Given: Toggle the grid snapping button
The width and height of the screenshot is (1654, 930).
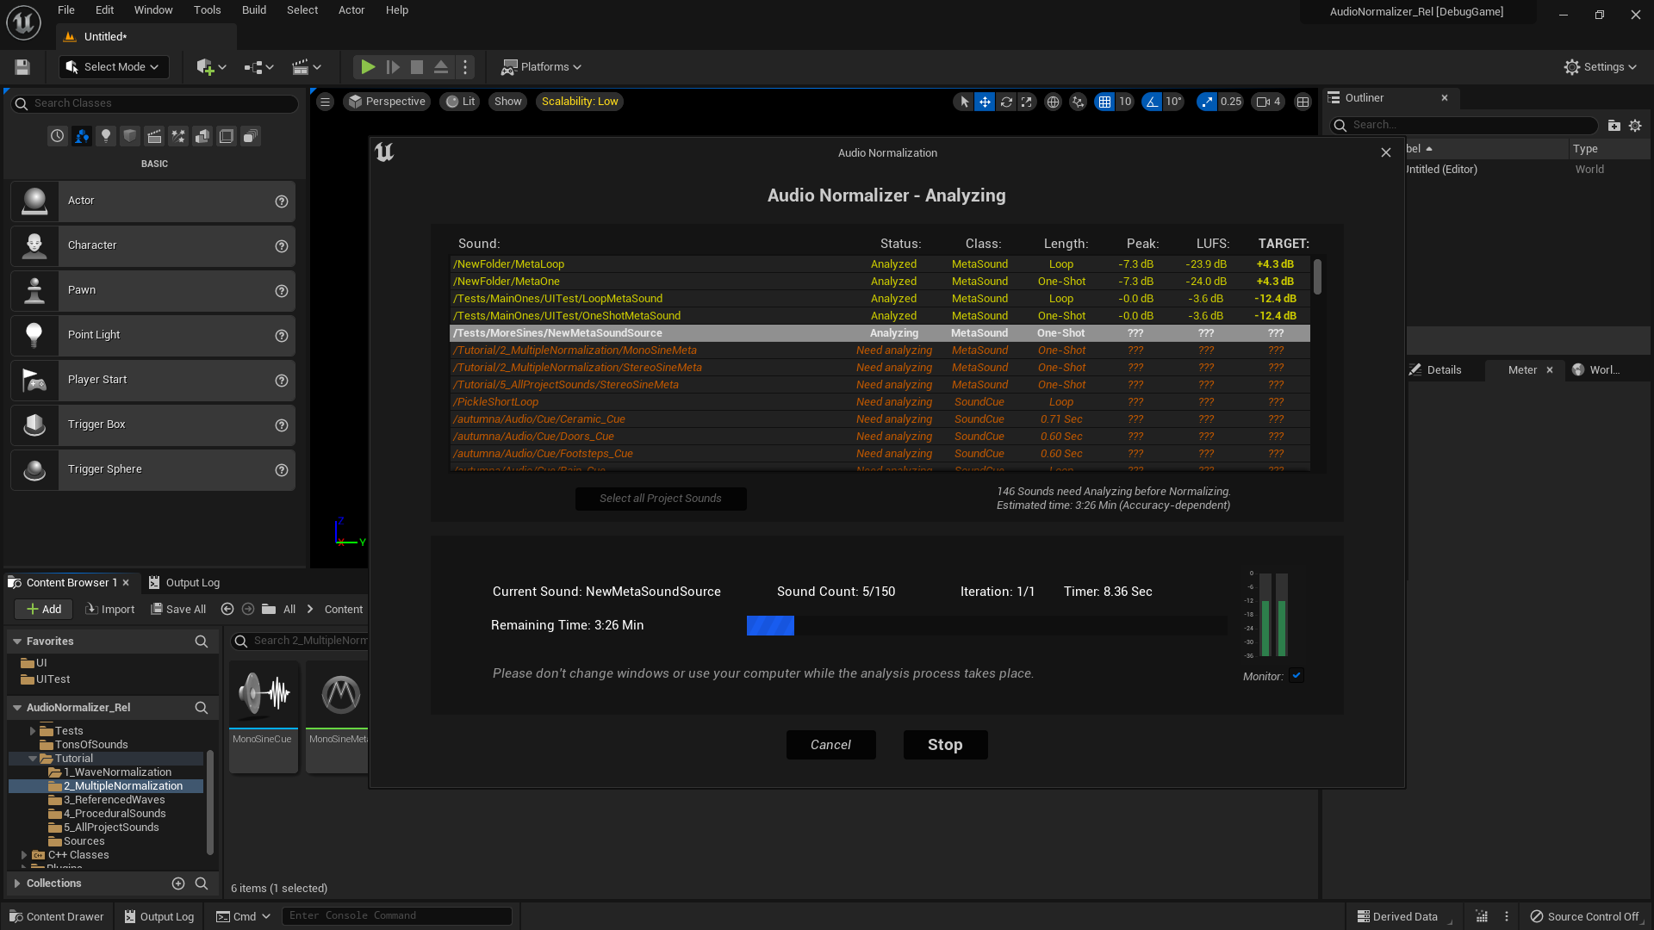Looking at the screenshot, I should 1104,102.
